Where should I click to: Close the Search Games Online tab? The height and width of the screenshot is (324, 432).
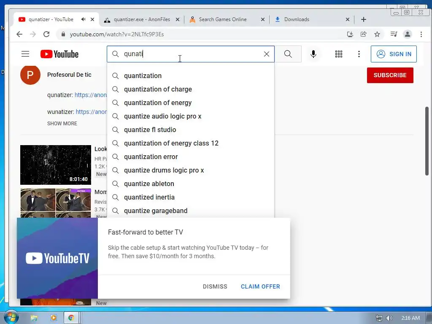[x=263, y=19]
